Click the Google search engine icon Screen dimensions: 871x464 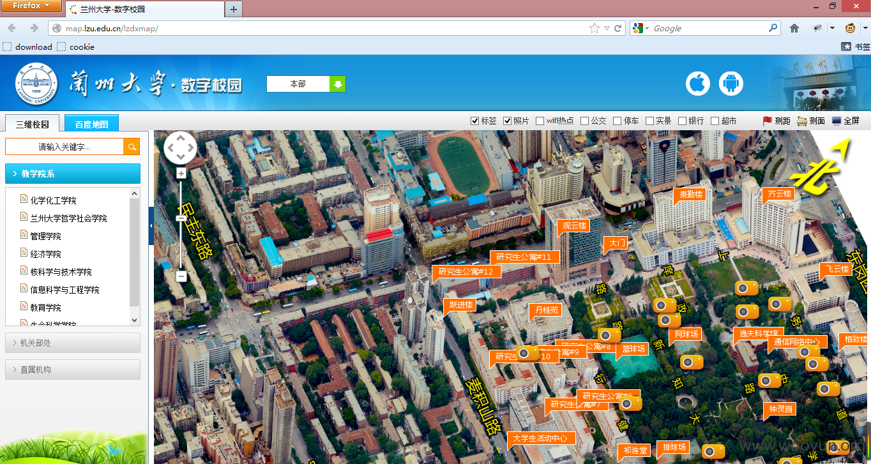(x=637, y=28)
